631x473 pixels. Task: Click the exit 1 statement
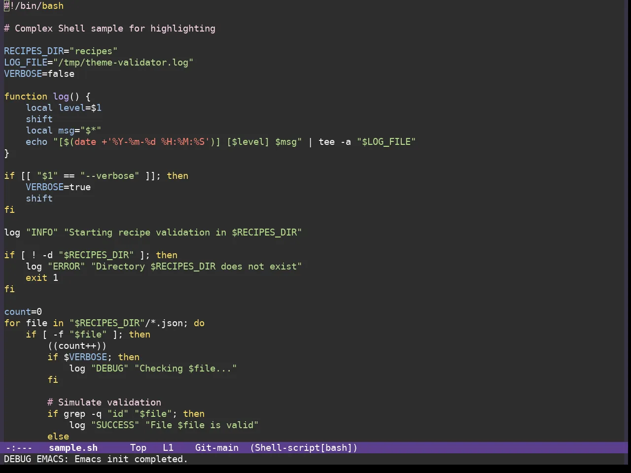coord(42,278)
